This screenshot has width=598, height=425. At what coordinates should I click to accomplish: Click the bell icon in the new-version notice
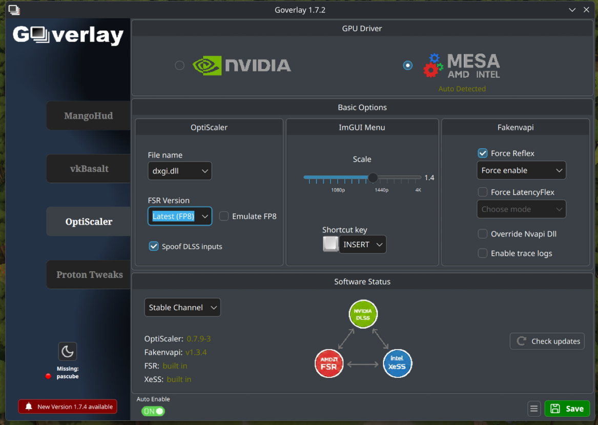click(x=29, y=407)
